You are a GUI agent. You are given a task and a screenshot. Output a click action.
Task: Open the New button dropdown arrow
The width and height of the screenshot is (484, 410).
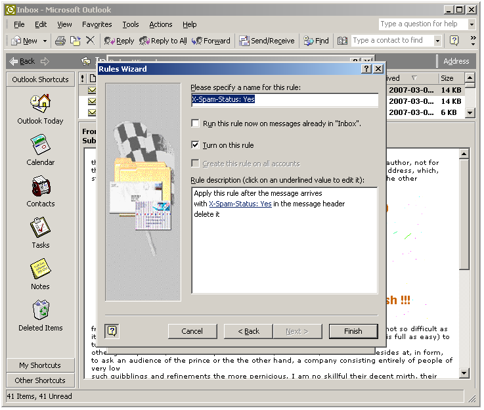45,41
